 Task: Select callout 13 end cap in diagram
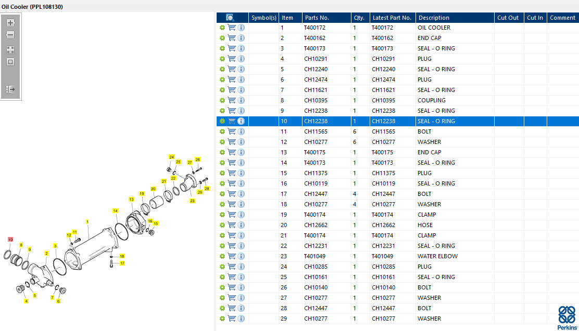(x=131, y=200)
